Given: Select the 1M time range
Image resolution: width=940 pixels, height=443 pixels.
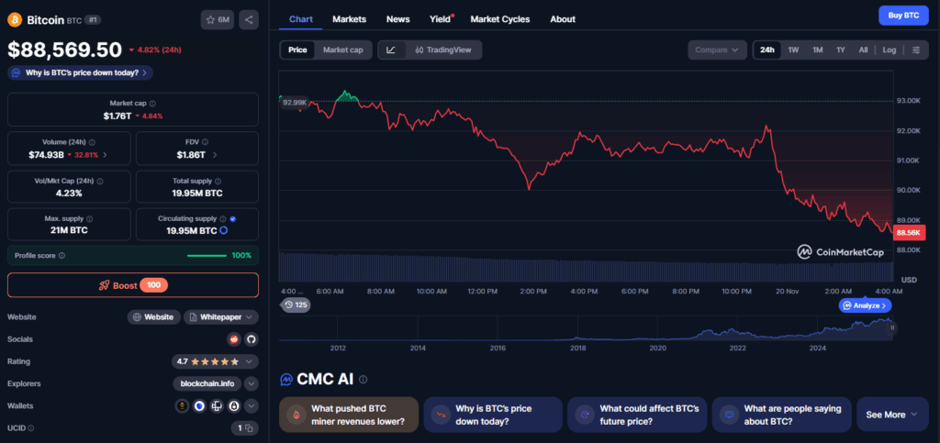Looking at the screenshot, I should tap(817, 50).
